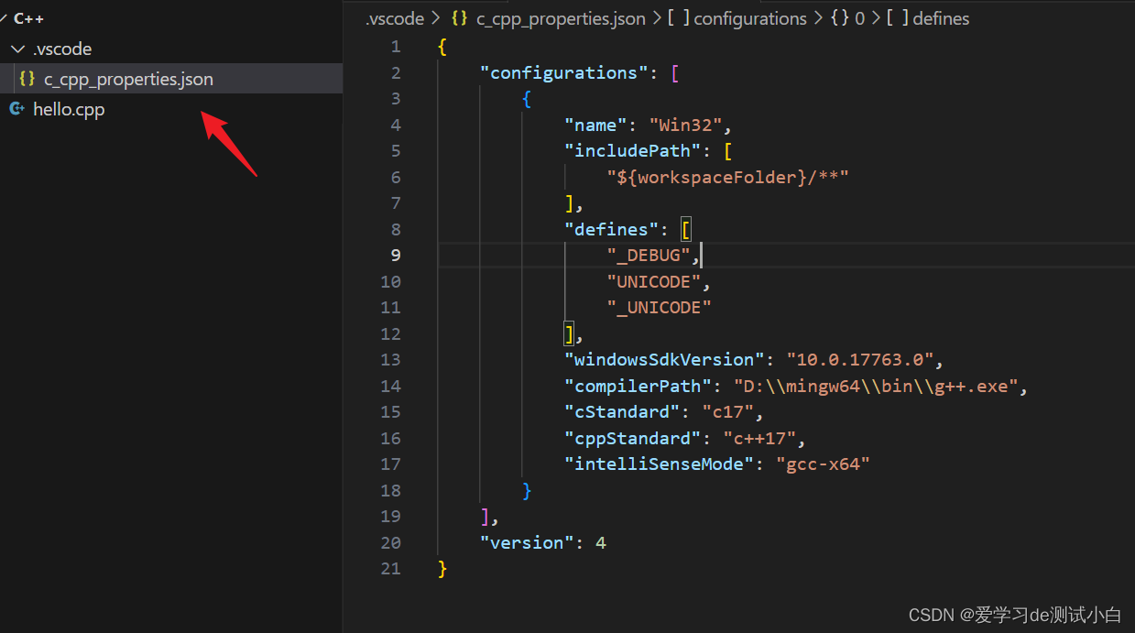
Task: Click the c_cpp_properties.json breadcrumb segment
Action: [x=561, y=18]
